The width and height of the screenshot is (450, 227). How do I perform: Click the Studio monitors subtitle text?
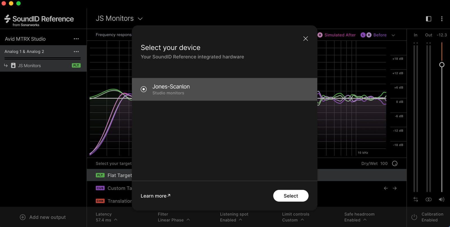point(168,93)
